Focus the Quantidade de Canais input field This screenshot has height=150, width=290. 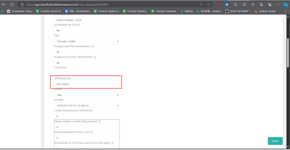pyautogui.click(x=87, y=31)
